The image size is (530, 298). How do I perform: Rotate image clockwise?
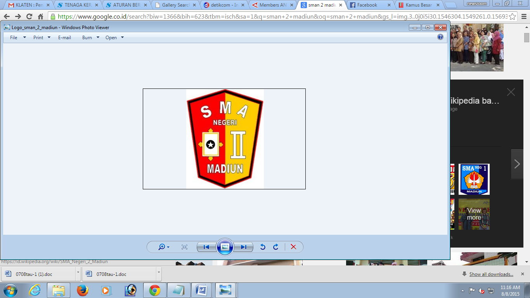click(x=276, y=247)
